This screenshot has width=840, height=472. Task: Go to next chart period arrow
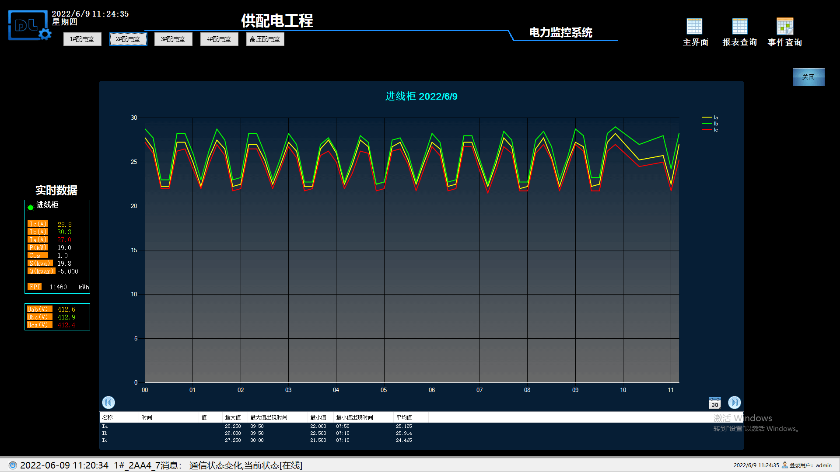pos(734,402)
